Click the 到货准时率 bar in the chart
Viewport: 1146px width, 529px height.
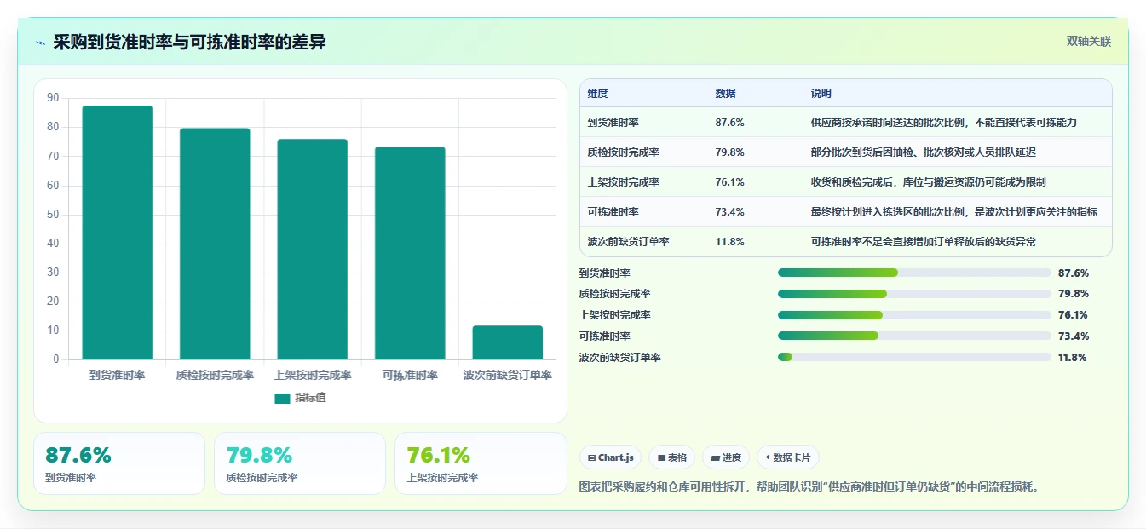click(118, 233)
